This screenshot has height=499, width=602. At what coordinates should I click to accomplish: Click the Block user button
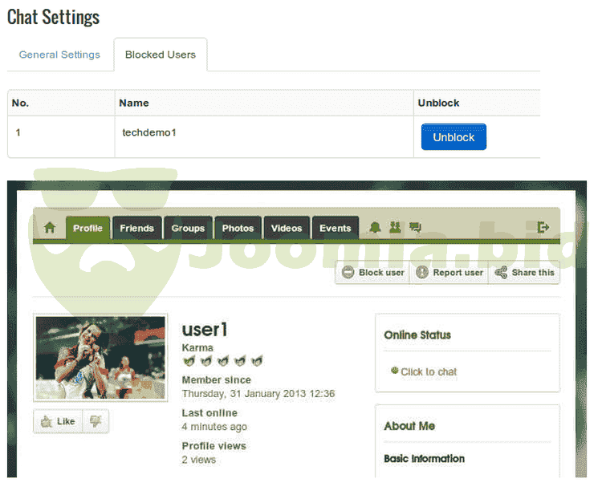tap(373, 273)
